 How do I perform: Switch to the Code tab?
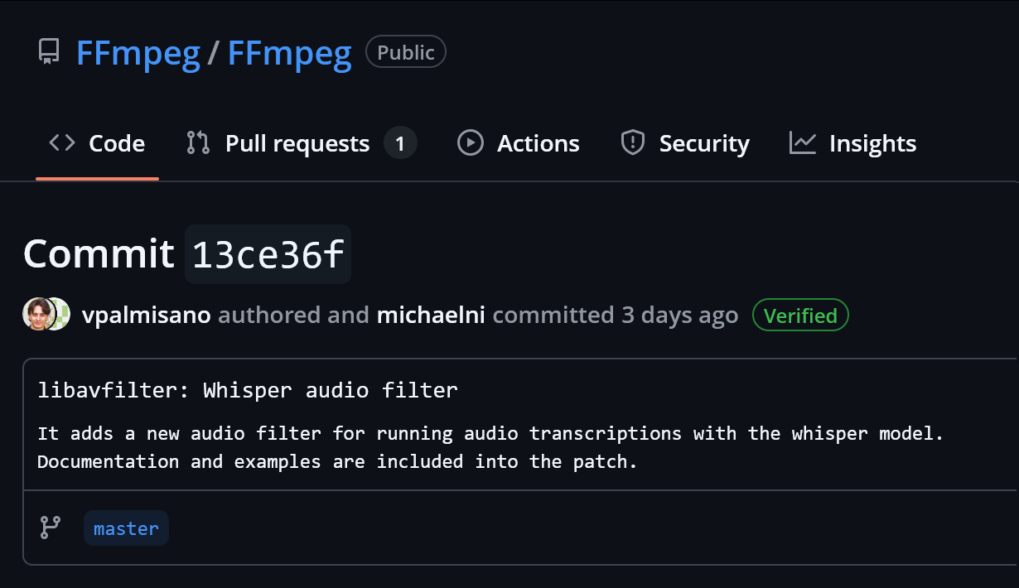click(116, 143)
